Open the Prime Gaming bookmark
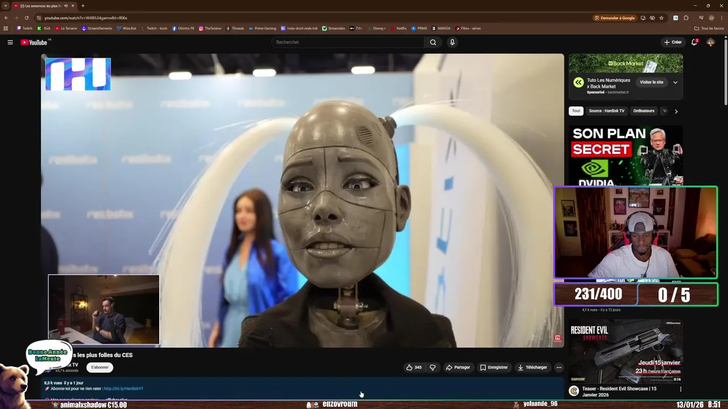Screen dimensions: 728x409 (x=262, y=28)
